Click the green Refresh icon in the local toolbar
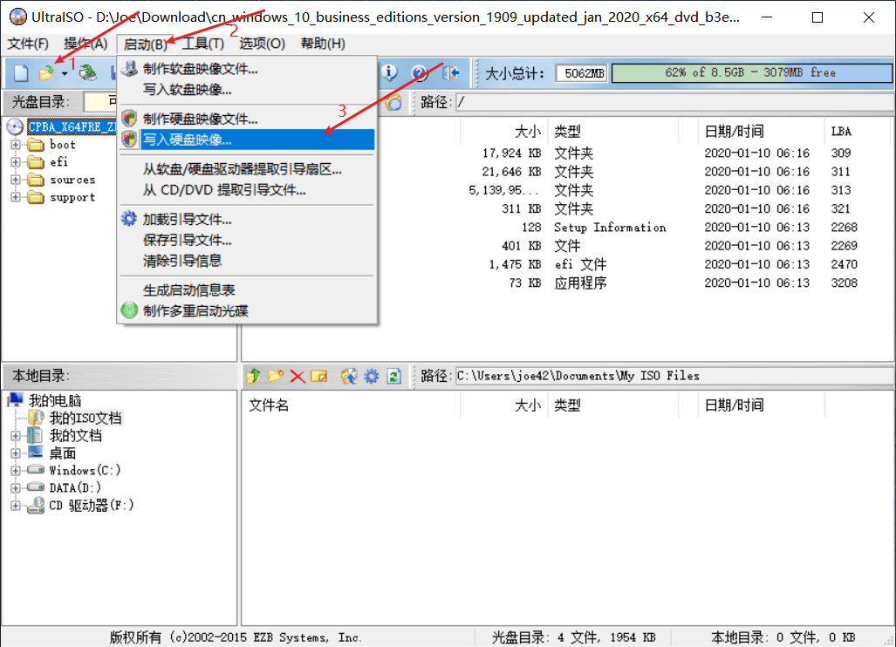The width and height of the screenshot is (896, 647). 393,376
